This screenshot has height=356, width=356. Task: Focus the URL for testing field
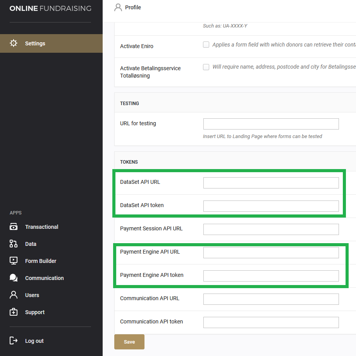[x=271, y=124]
